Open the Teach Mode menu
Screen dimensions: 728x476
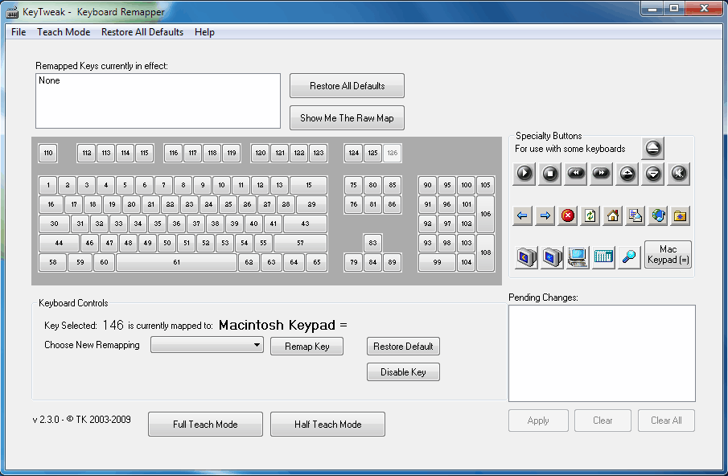click(63, 32)
